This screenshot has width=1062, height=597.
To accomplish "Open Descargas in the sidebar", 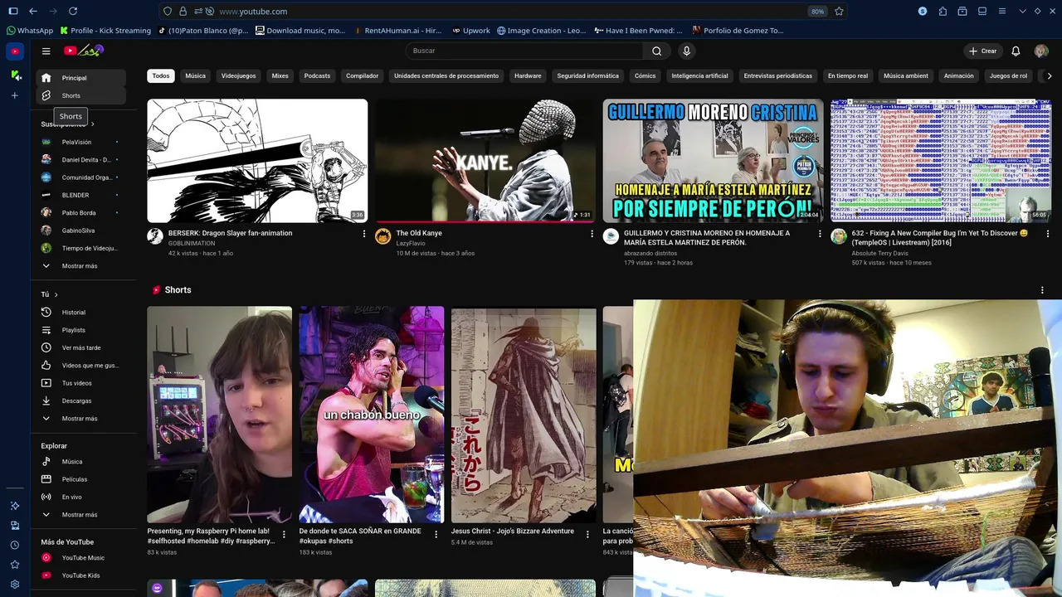I will (x=81, y=401).
